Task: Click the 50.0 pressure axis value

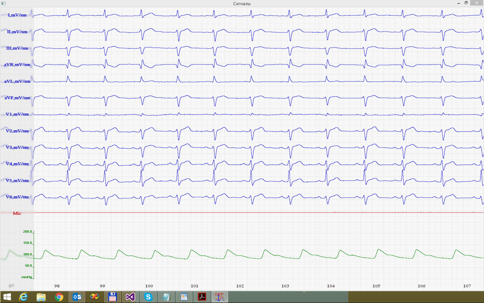Action: pyautogui.click(x=28, y=266)
